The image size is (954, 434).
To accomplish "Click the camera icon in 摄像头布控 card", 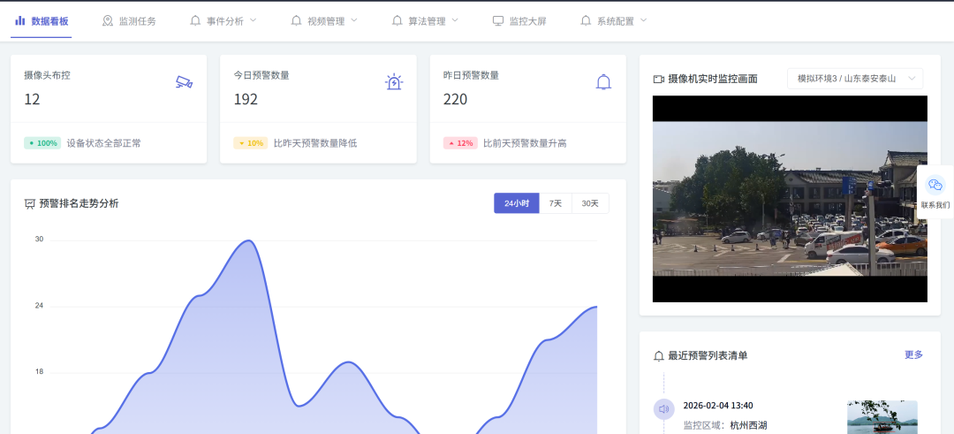I will pyautogui.click(x=184, y=82).
